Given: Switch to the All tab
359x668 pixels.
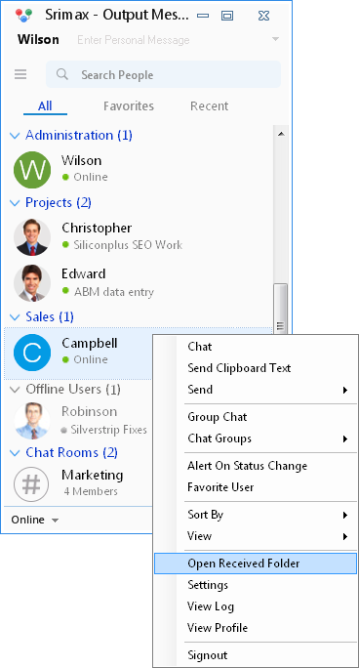Looking at the screenshot, I should click(x=45, y=105).
